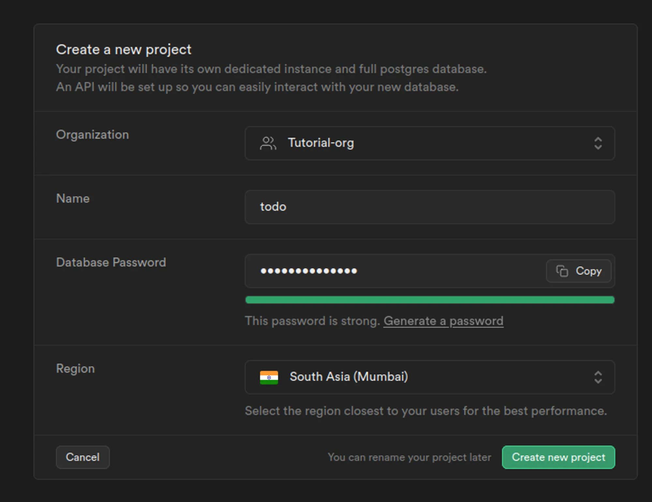Screen dimensions: 652x502
Task: Click the South Asia (Mumbai) region text
Action: click(348, 377)
